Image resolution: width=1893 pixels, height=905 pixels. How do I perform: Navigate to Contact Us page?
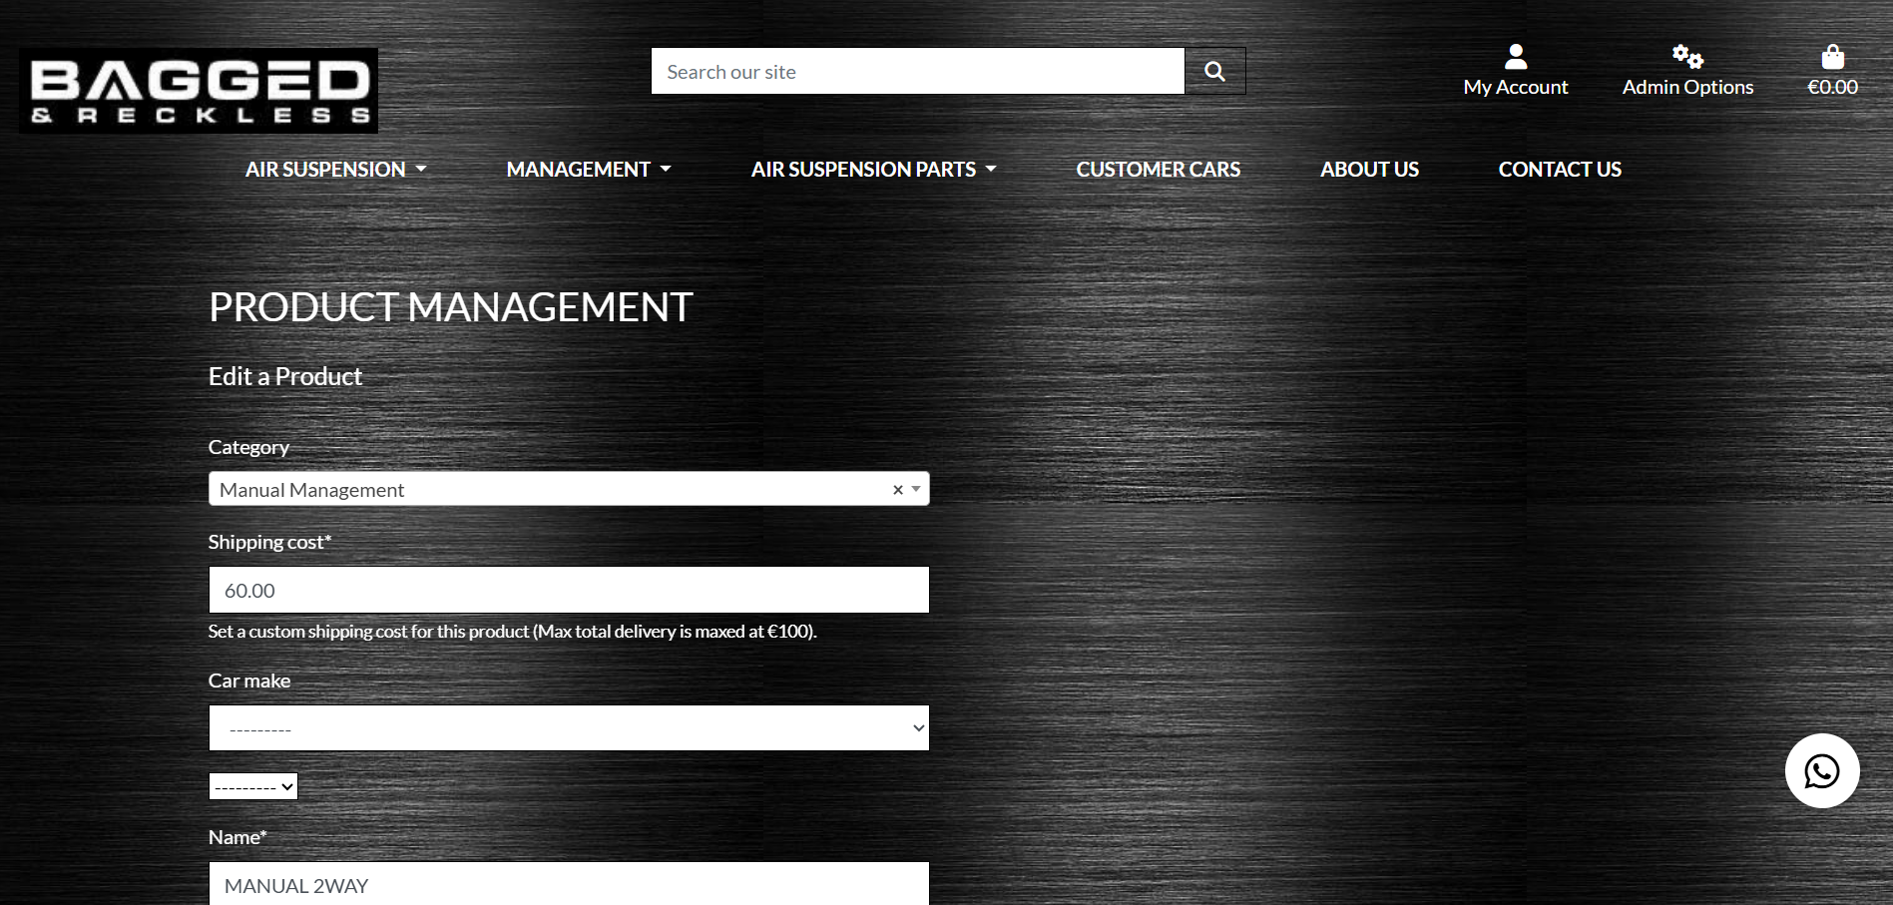[x=1559, y=170]
